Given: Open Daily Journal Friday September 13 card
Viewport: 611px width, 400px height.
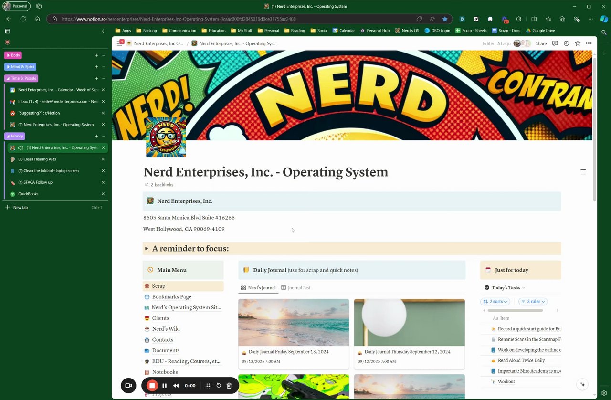Looking at the screenshot, I should [x=294, y=334].
